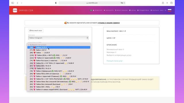Select option [178] Лайки RU 19.32 ₽
This screenshot has width=184, height=103.
tap(59, 68)
